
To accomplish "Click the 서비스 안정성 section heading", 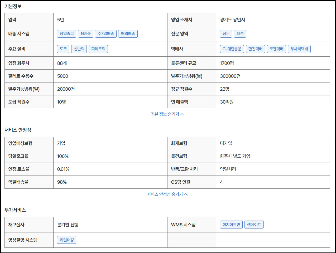I will [18, 130].
